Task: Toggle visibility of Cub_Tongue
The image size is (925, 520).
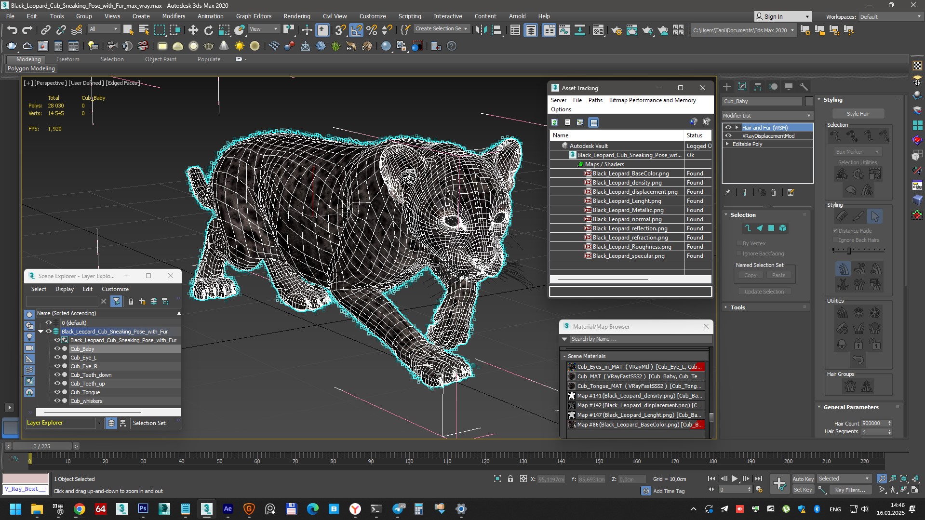Action: [x=57, y=392]
